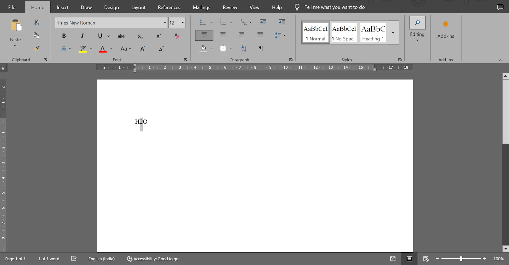Increase paragraph indent
Screen dimensions: 509x265
tap(282, 22)
